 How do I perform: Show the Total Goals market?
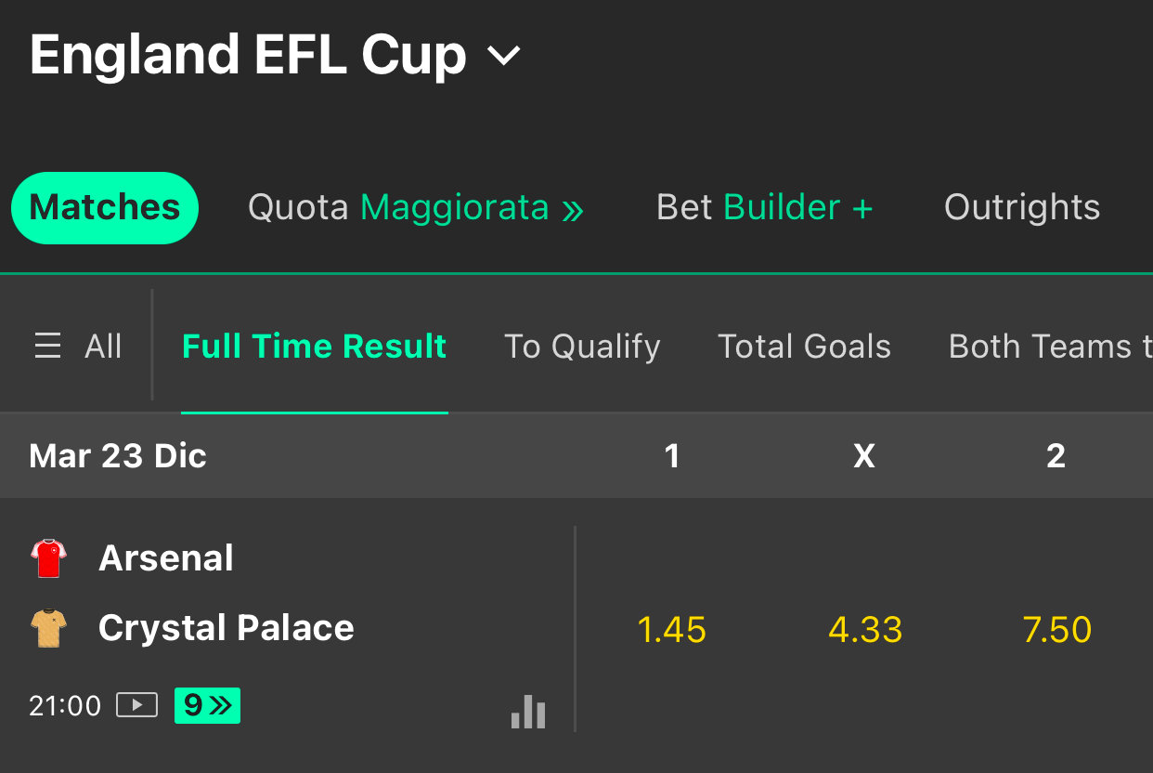coord(804,347)
